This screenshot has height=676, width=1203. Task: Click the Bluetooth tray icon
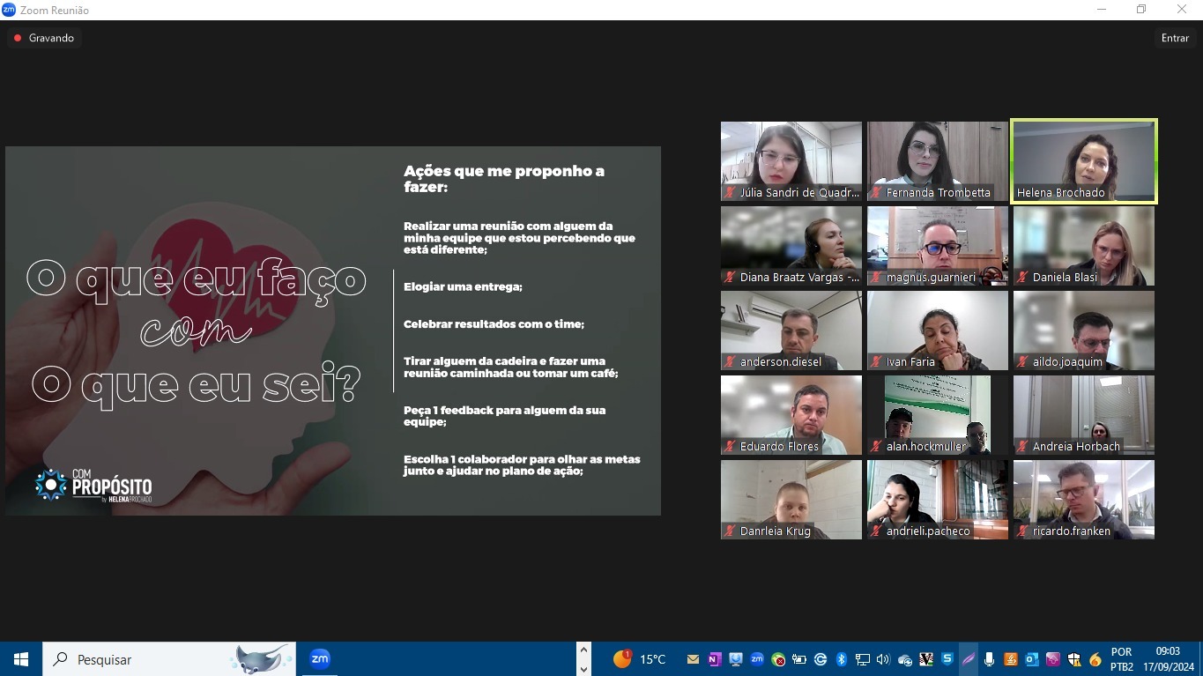pos(841,659)
